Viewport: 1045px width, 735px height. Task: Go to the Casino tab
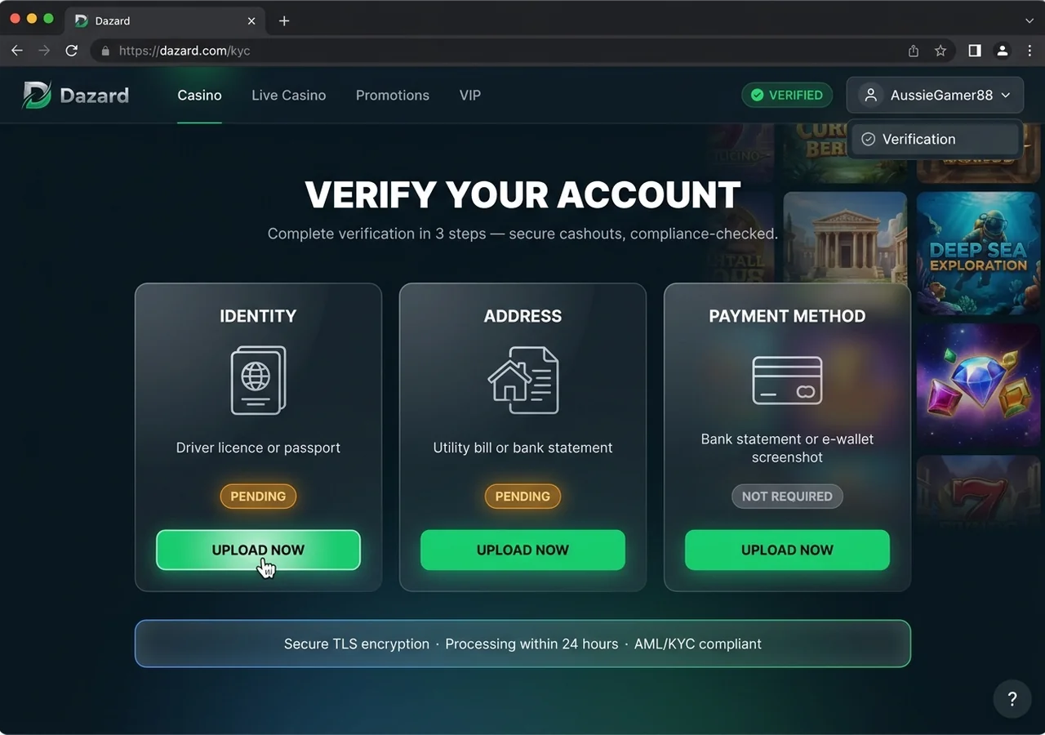point(199,96)
